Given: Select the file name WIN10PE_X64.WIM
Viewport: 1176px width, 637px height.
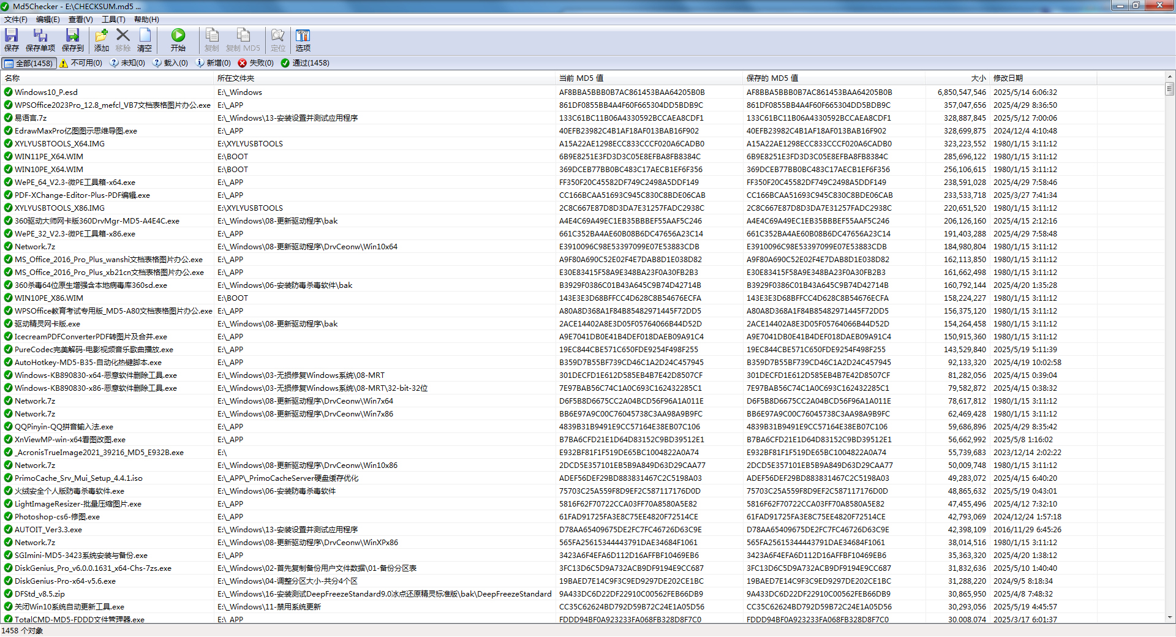Looking at the screenshot, I should coord(49,170).
